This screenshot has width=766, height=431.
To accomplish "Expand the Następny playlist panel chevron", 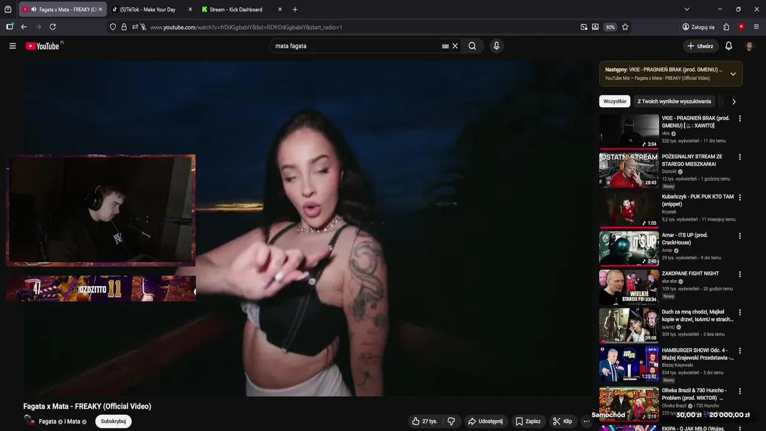I will (x=733, y=74).
